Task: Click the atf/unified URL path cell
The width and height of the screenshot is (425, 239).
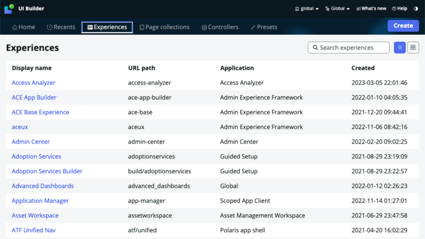Action: click(x=142, y=230)
